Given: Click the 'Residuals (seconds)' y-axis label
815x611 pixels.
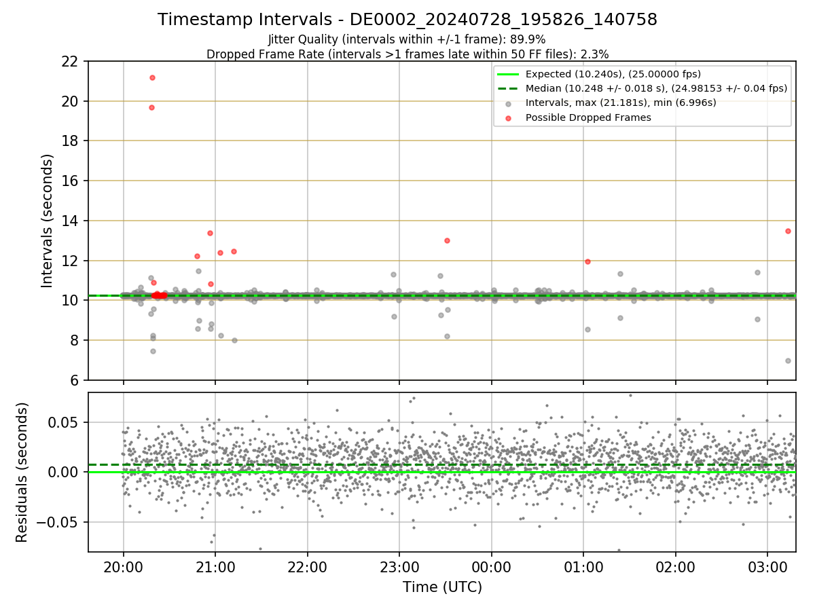Looking at the screenshot, I should (22, 472).
